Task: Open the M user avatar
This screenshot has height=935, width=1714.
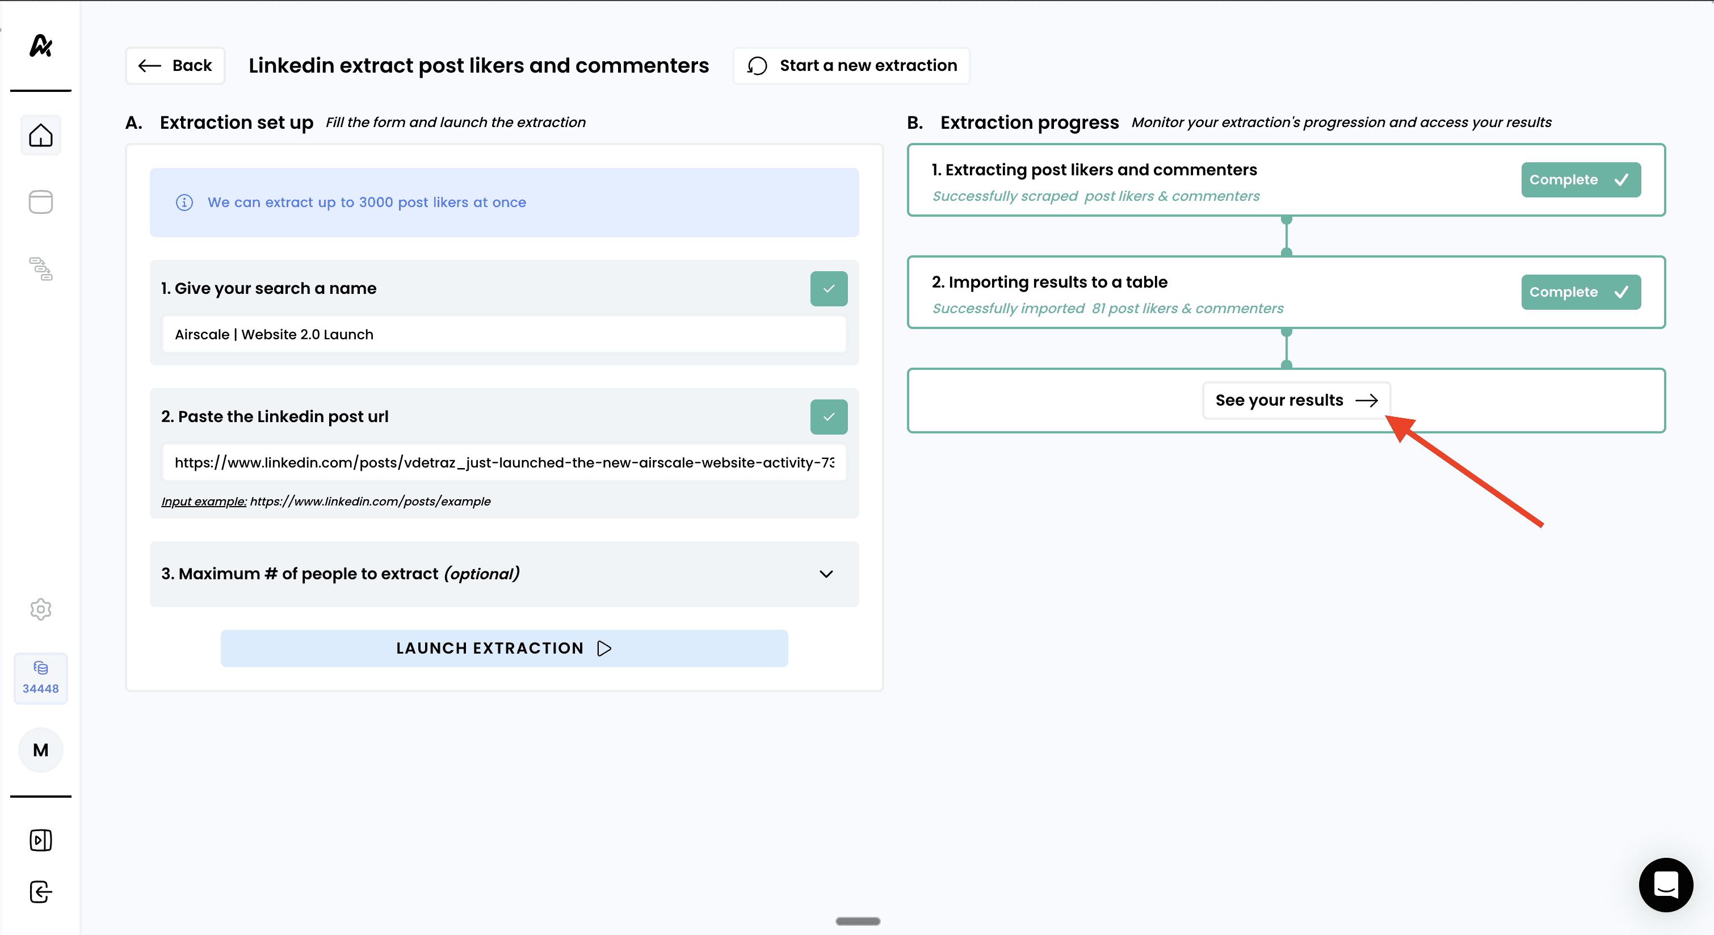Action: (x=41, y=749)
